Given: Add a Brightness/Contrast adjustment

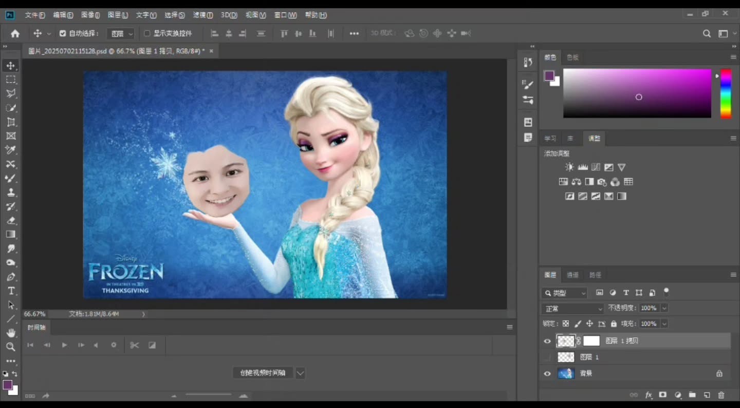Looking at the screenshot, I should click(569, 167).
